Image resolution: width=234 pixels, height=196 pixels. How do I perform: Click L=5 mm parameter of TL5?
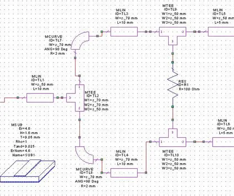pyautogui.click(x=222, y=22)
